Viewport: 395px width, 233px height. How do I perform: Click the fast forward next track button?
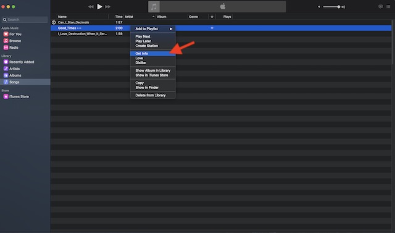click(x=108, y=7)
